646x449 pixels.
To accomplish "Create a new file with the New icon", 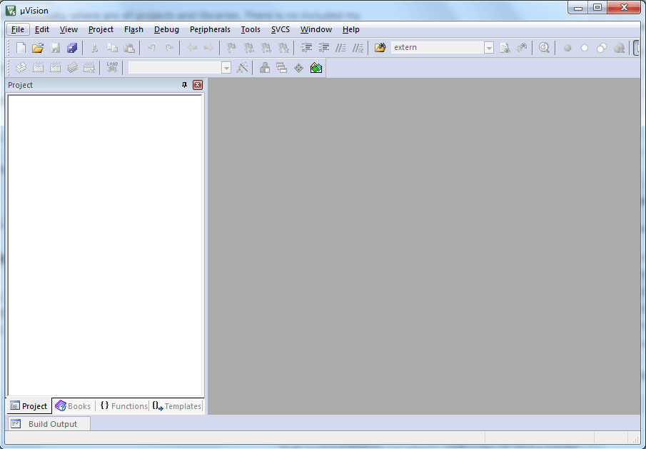I will (x=21, y=48).
